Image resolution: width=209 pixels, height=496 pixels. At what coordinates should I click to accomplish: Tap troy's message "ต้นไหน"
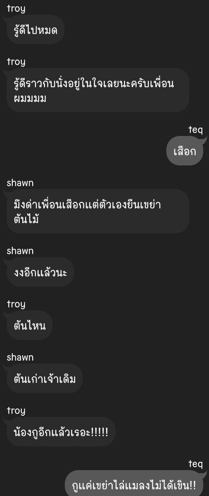(29, 325)
